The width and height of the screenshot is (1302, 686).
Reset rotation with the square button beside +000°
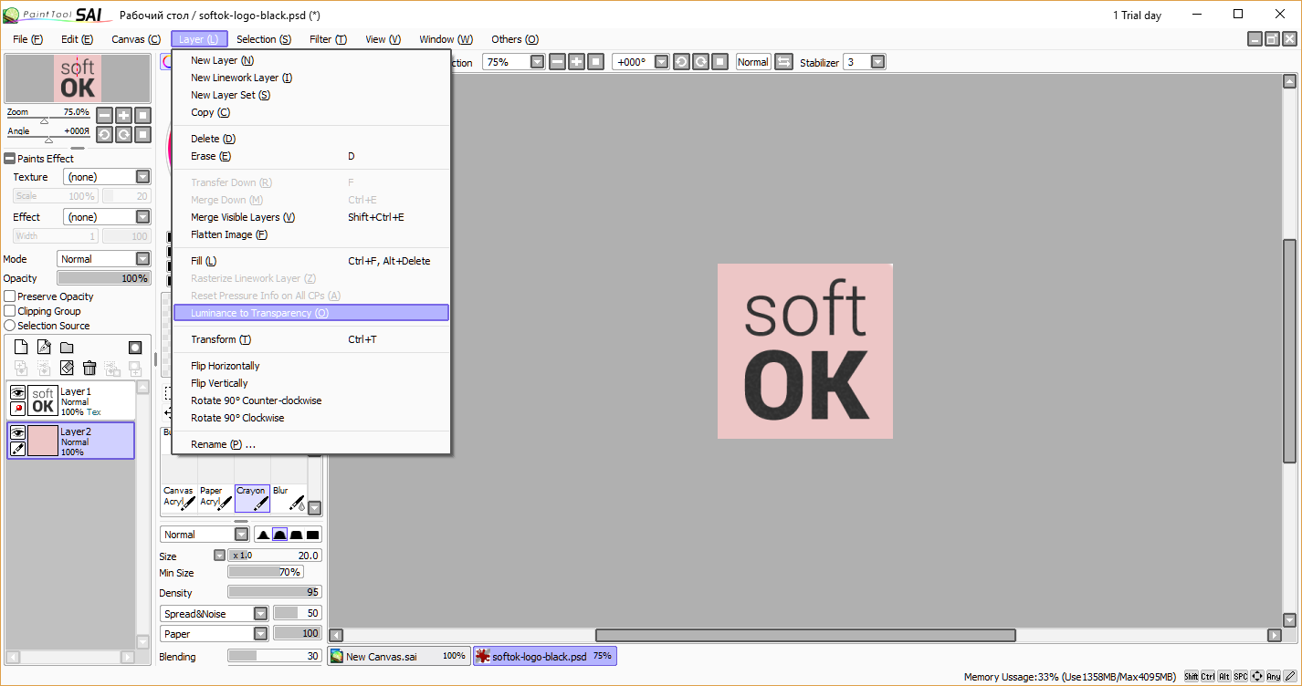pyautogui.click(x=719, y=62)
